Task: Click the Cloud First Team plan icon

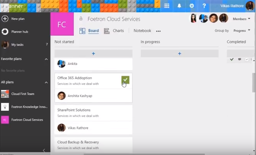Action: click(5, 94)
